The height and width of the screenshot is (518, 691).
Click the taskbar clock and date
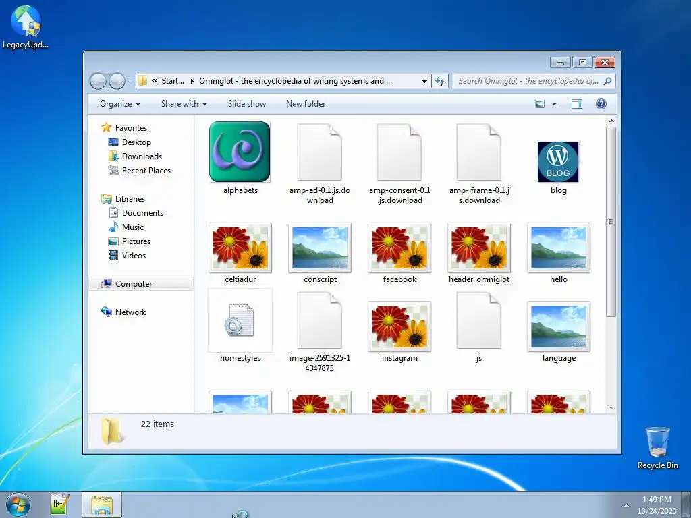point(657,505)
